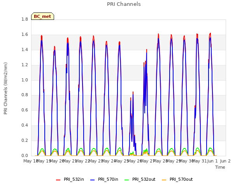Toggle the PRI_570in legend entry

[104, 179]
